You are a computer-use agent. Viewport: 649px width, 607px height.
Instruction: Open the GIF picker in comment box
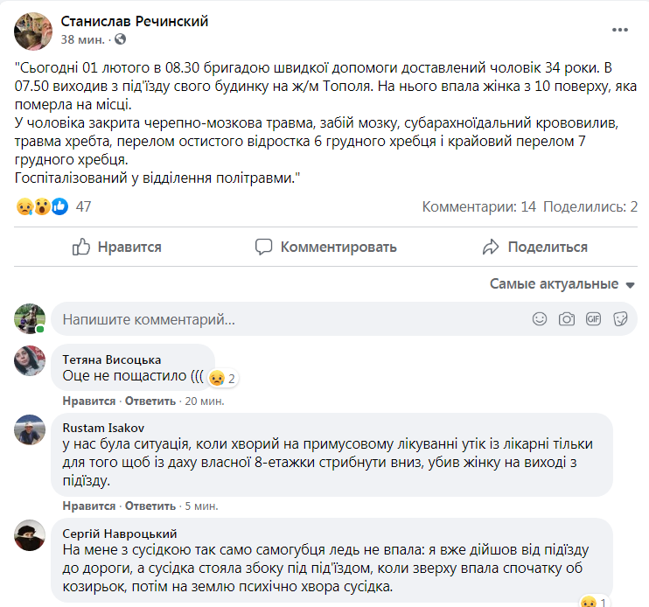pos(594,319)
